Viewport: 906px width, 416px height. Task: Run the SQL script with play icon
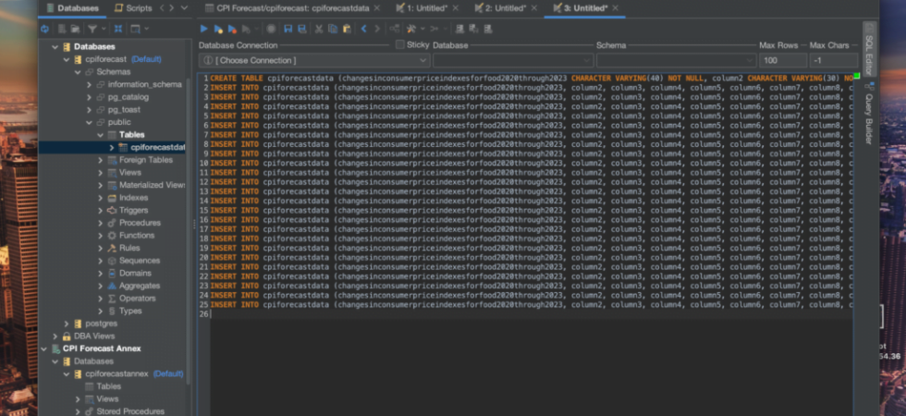click(204, 29)
